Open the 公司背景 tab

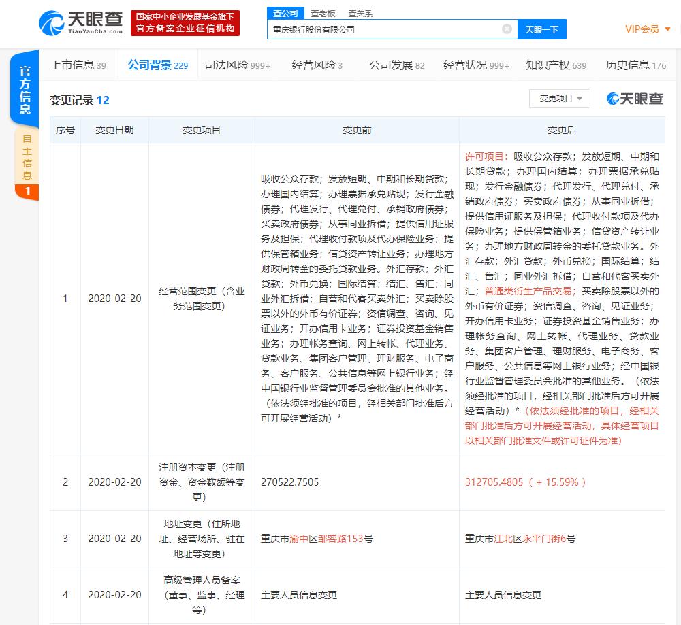click(158, 65)
